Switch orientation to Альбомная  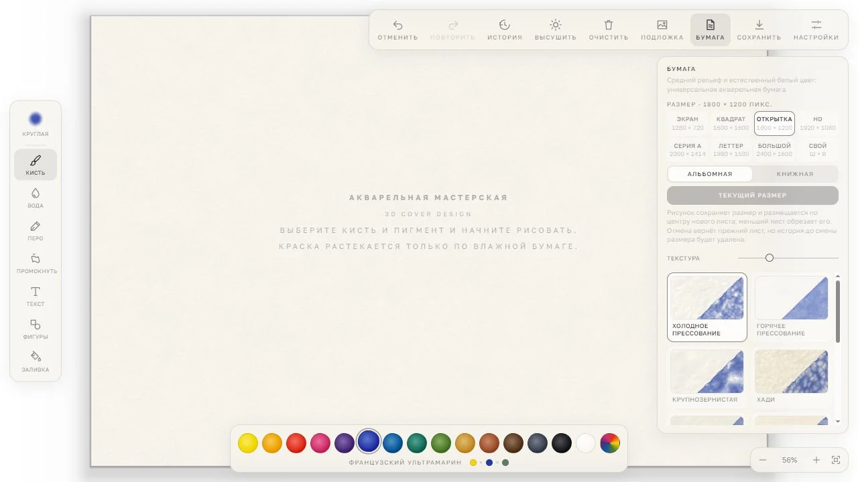coord(710,174)
